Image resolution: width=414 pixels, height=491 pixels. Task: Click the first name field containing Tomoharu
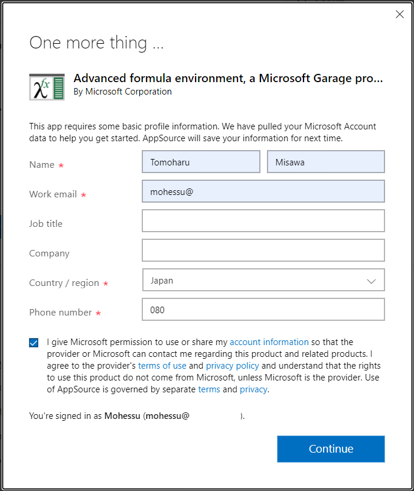click(201, 162)
